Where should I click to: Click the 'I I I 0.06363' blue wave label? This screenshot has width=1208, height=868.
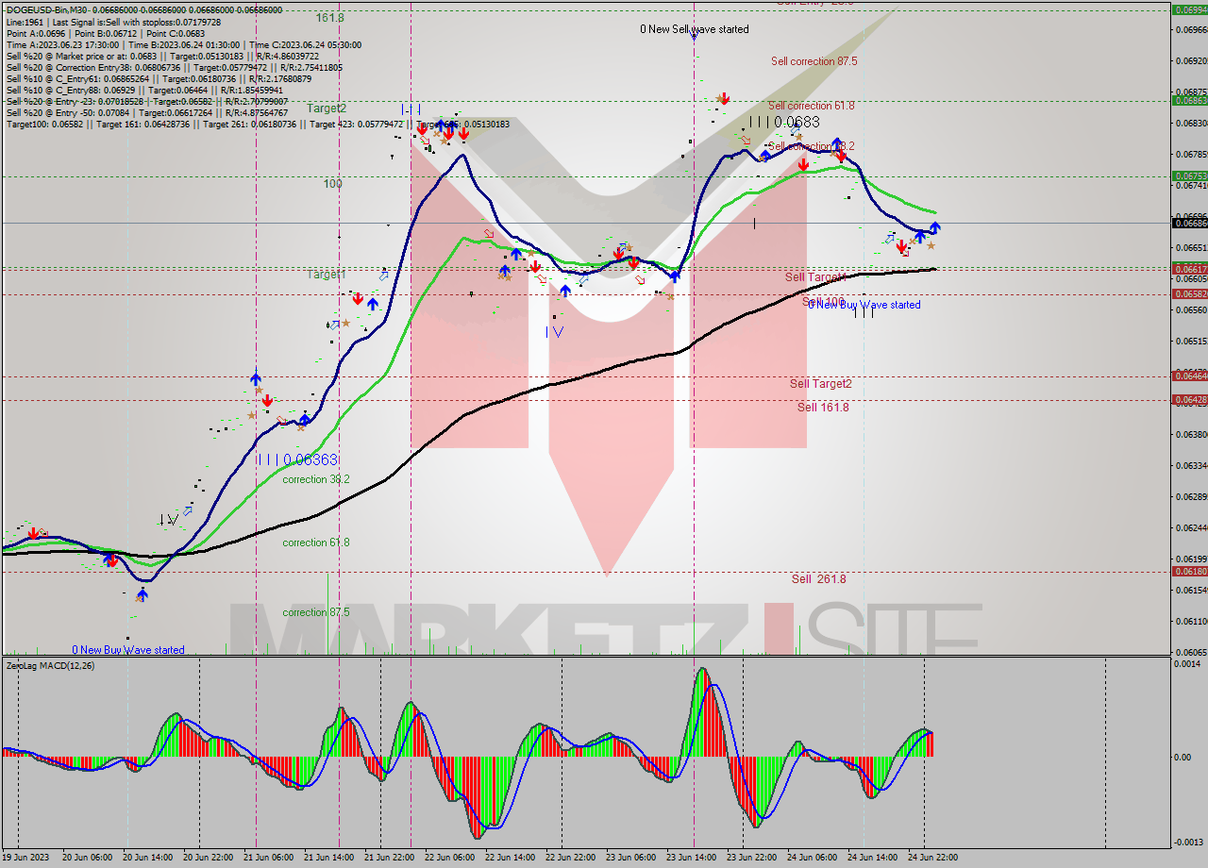tap(296, 459)
